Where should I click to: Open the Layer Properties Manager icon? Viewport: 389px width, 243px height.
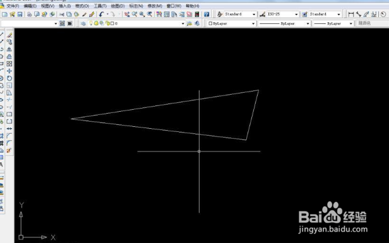click(83, 23)
